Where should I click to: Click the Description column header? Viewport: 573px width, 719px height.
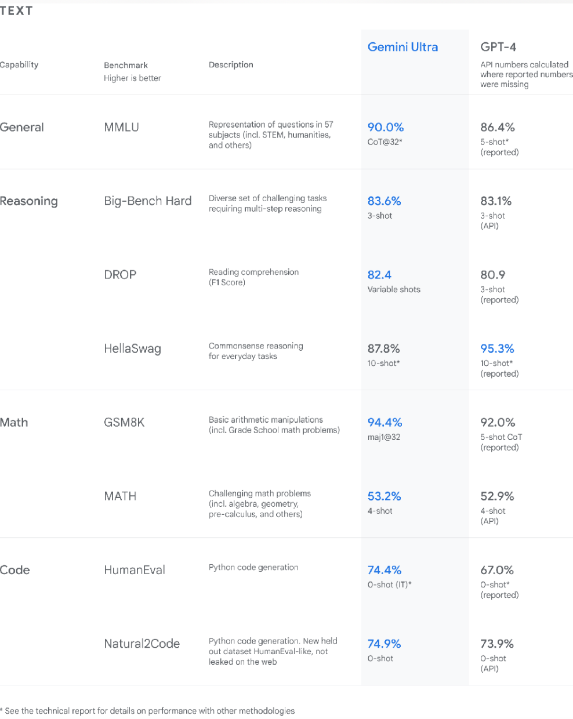[231, 65]
